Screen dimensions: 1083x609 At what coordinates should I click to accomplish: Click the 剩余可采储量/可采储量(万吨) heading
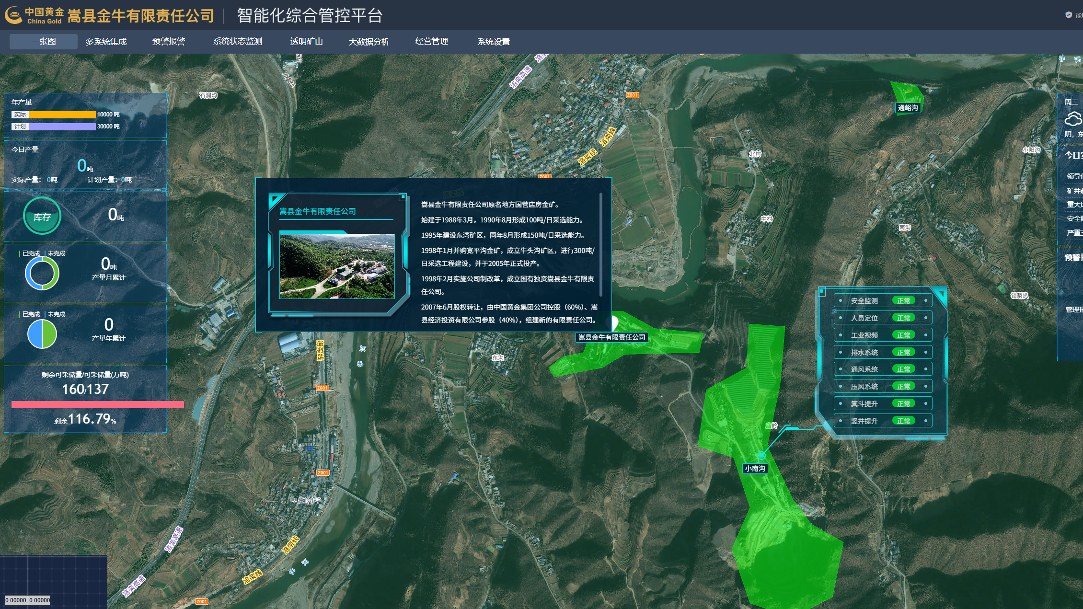click(85, 375)
